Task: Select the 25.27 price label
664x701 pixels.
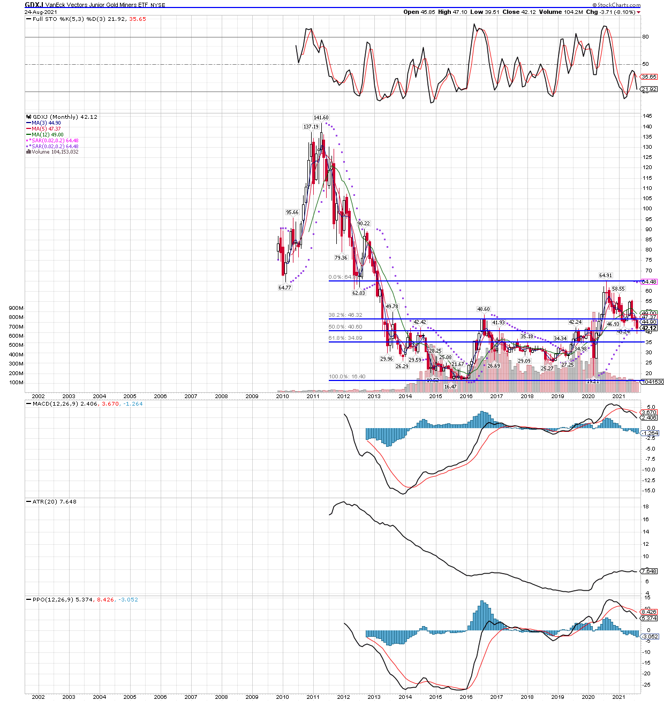Action: point(547,369)
